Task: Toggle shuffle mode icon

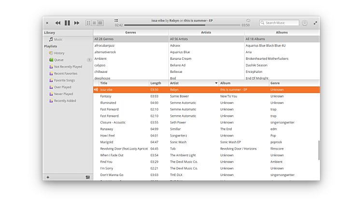Action: pyautogui.click(x=116, y=20)
